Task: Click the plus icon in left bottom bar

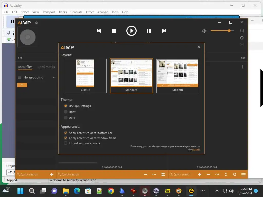Action: (52, 174)
